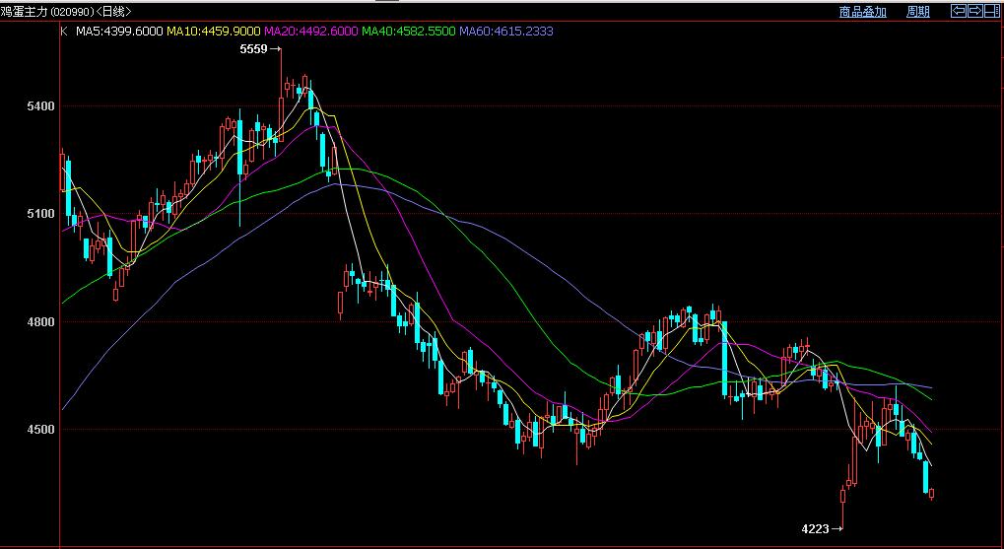Select the MA60:4615.2333 indicator label

point(506,31)
